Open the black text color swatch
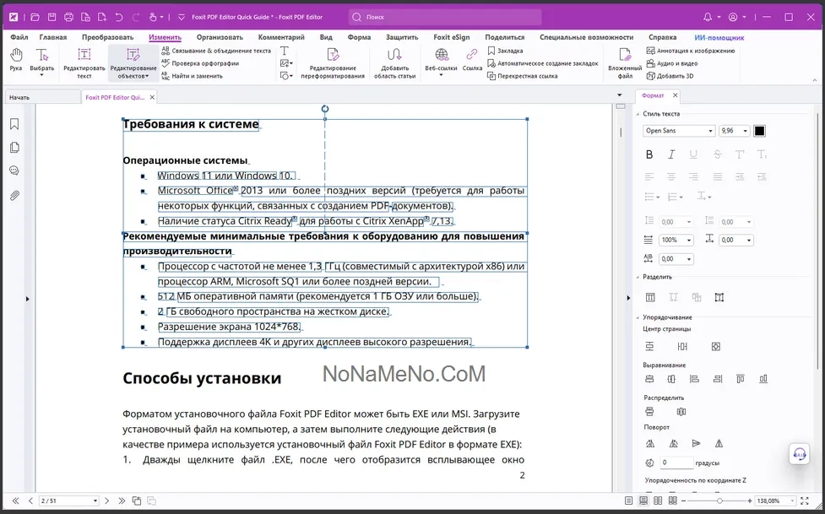Screen dimensions: 825x514 click(x=759, y=131)
